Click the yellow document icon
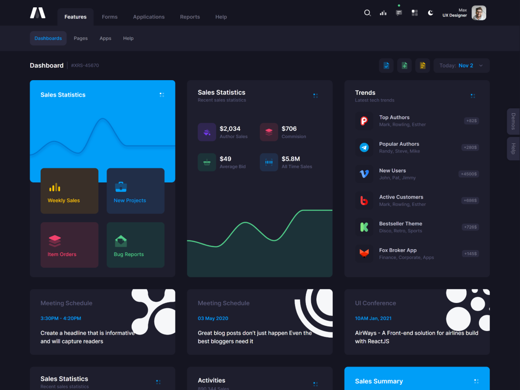This screenshot has height=390, width=520. pyautogui.click(x=422, y=65)
